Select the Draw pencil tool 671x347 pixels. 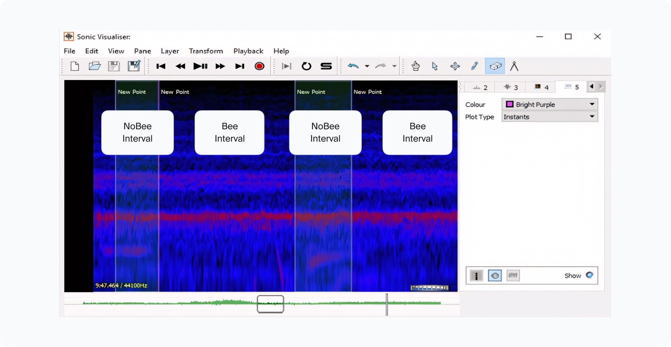click(474, 66)
